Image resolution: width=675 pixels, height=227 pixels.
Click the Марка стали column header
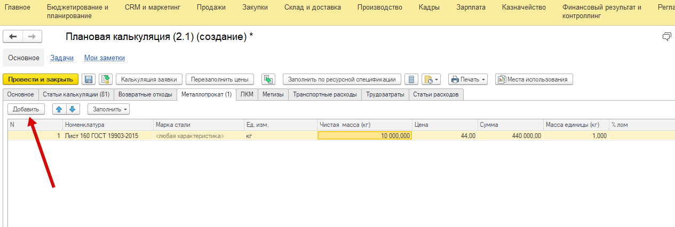click(x=198, y=124)
